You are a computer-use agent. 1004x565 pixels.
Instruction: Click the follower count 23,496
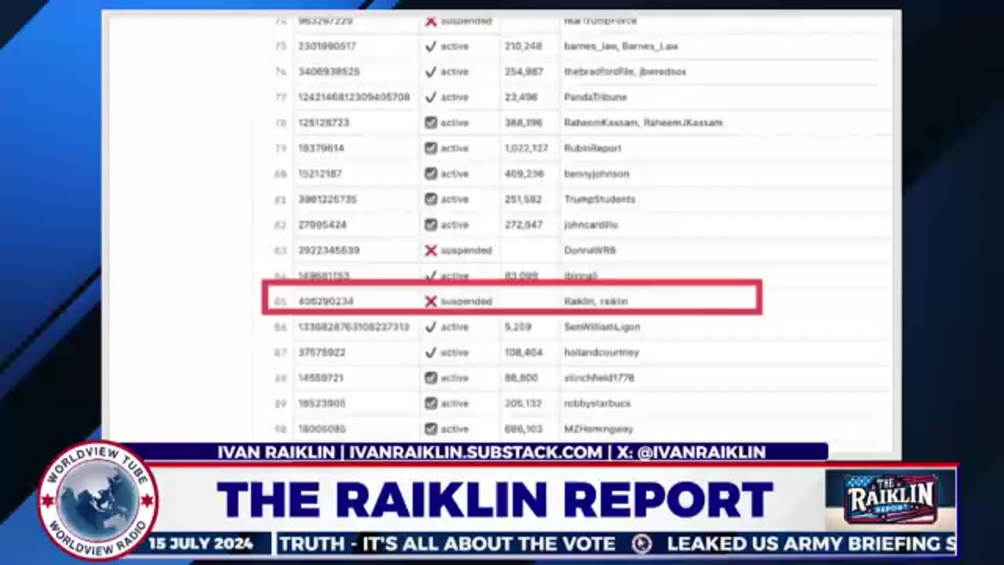pos(521,97)
